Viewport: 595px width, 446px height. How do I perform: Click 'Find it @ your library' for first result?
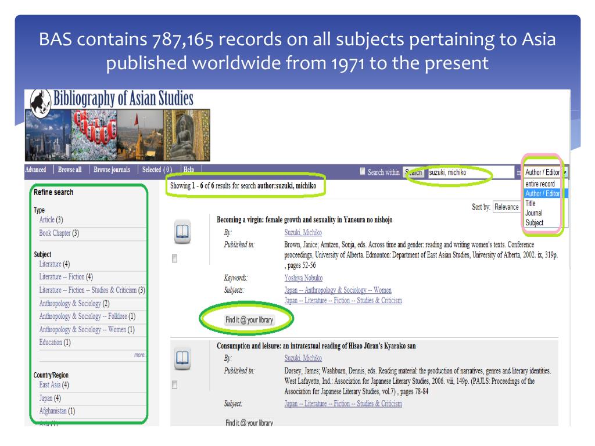click(x=249, y=320)
